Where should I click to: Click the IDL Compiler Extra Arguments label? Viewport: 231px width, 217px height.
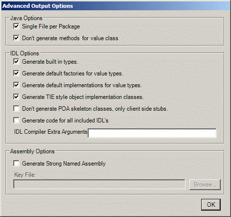tap(51, 132)
